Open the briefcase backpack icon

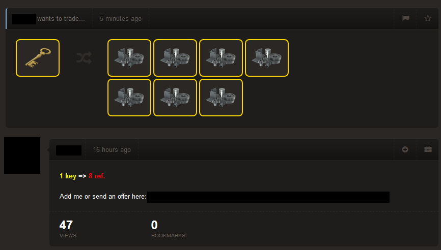tap(428, 149)
